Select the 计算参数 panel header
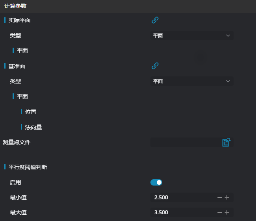The width and height of the screenshot is (256, 221). pos(15,6)
